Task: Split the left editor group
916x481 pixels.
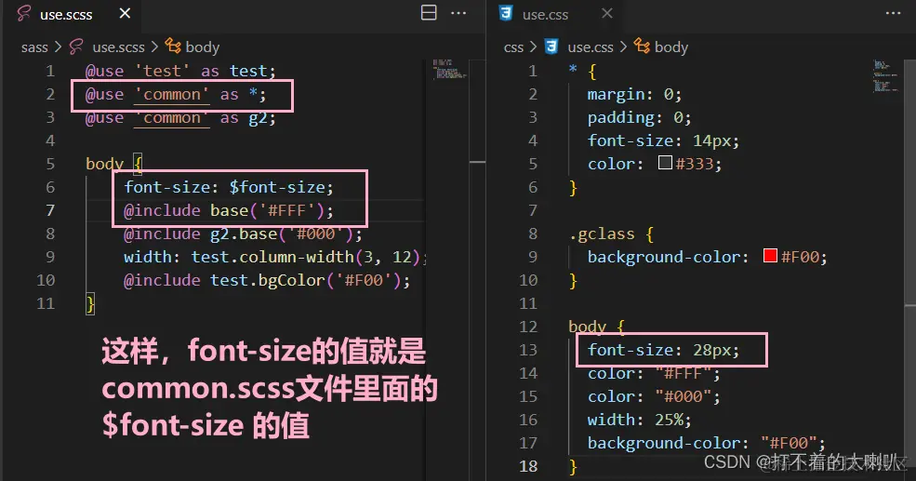Action: [x=429, y=13]
